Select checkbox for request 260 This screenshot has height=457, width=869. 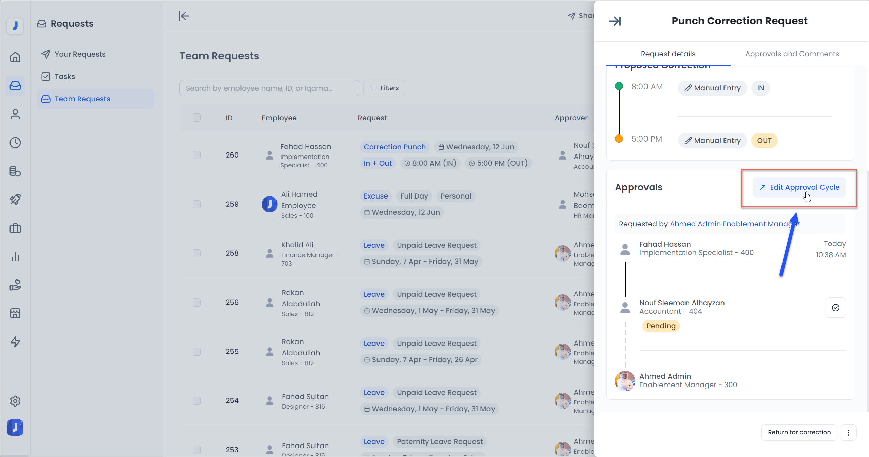pos(197,155)
